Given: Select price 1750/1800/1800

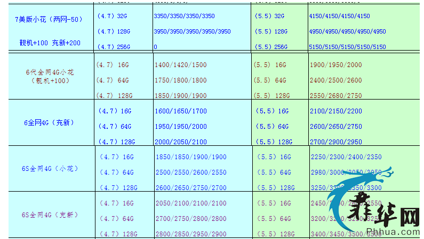Looking at the screenshot, I should coord(181,80).
